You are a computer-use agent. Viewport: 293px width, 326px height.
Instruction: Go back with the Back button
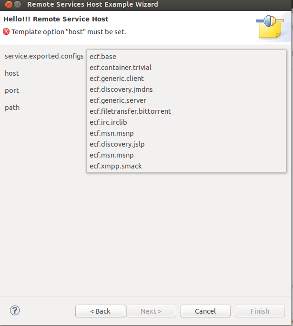click(x=100, y=311)
